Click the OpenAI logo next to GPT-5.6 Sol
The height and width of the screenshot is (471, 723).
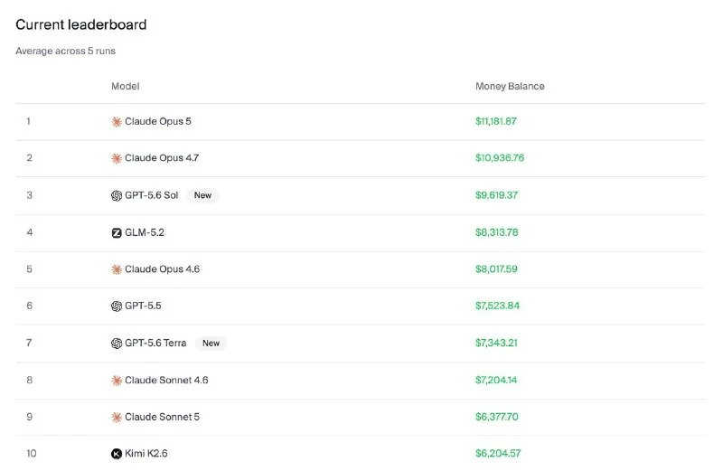[117, 195]
